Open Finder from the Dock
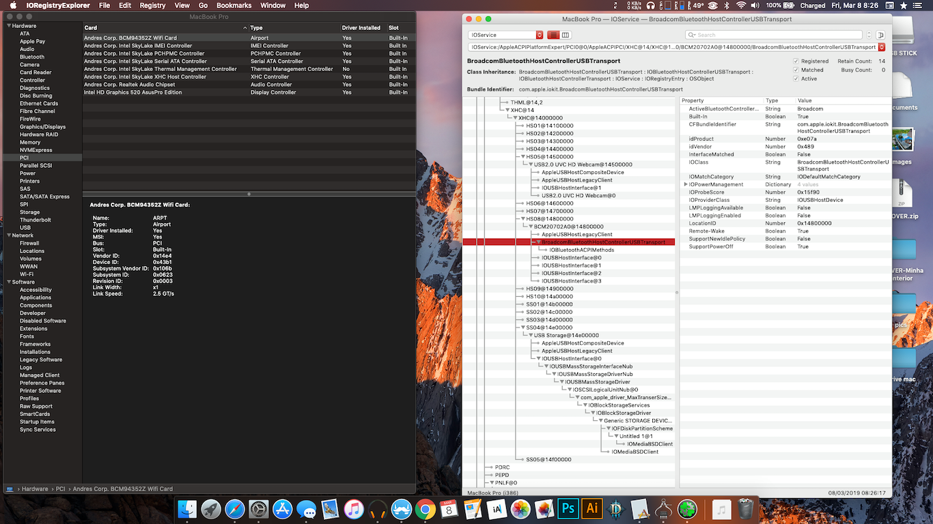 click(187, 508)
